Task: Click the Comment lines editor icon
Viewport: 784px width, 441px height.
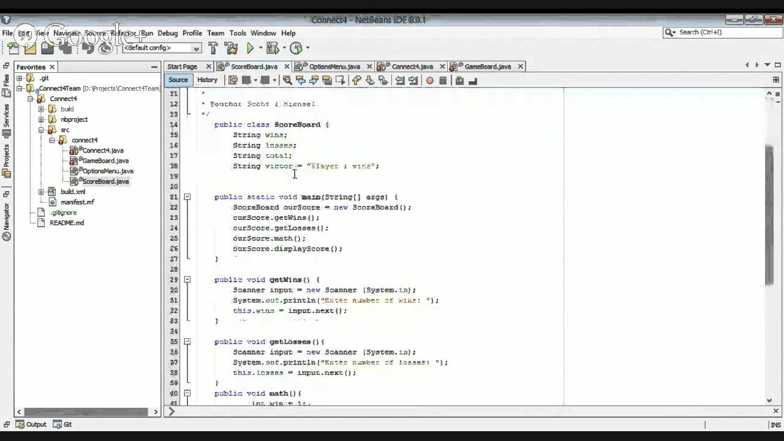Action: [459, 80]
